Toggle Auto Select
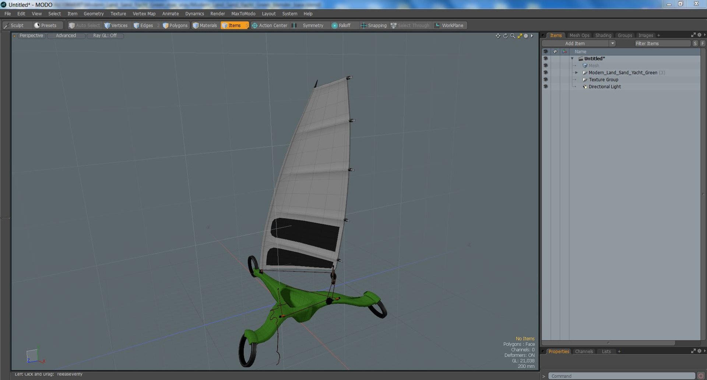The image size is (707, 380). click(85, 25)
